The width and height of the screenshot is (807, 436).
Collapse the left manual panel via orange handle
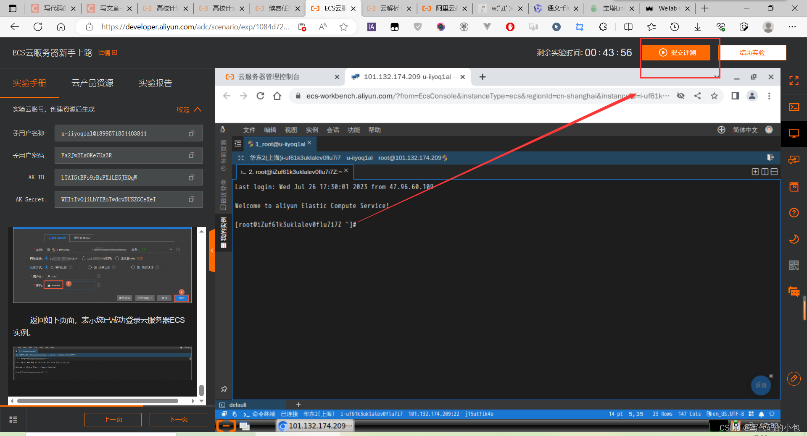pyautogui.click(x=212, y=251)
